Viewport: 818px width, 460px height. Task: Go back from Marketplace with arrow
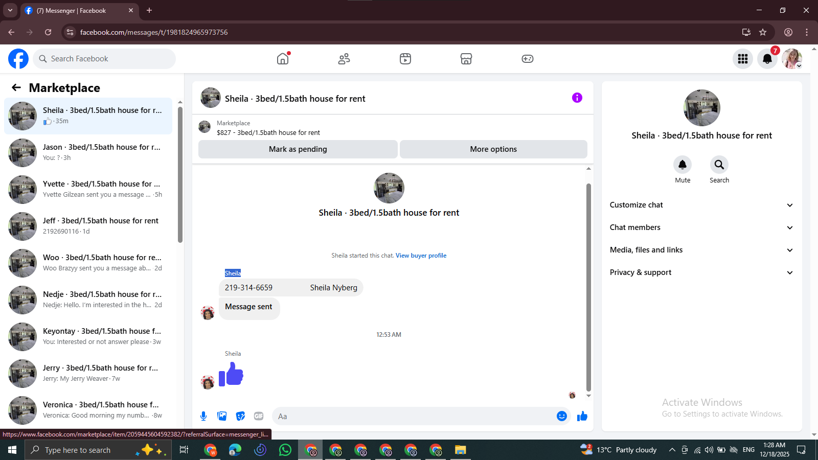(x=16, y=87)
